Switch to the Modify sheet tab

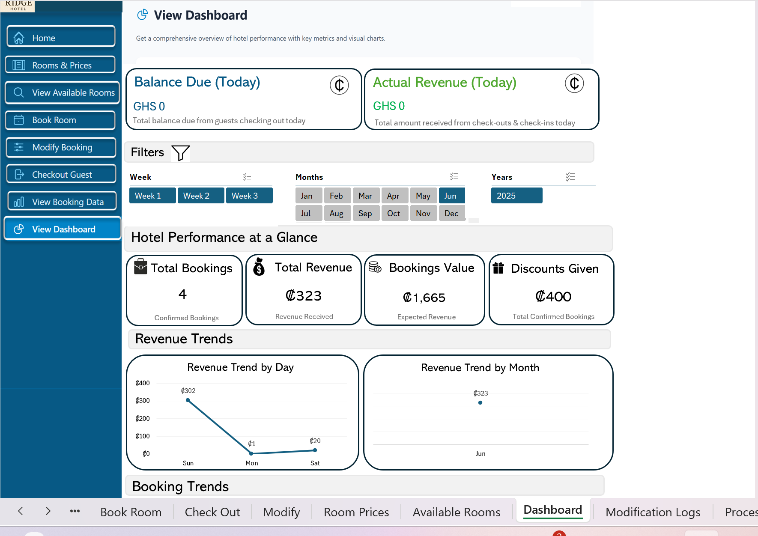281,512
